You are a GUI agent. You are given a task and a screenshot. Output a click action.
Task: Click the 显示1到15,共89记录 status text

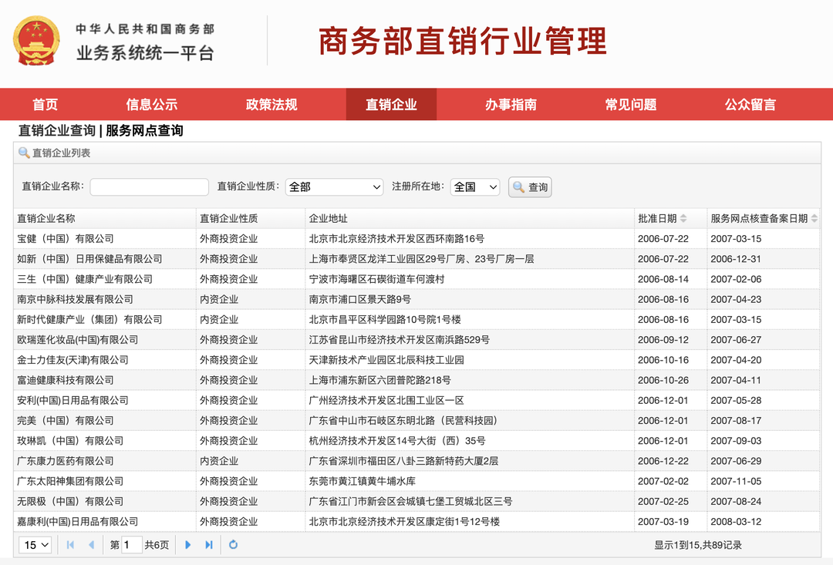click(x=697, y=545)
